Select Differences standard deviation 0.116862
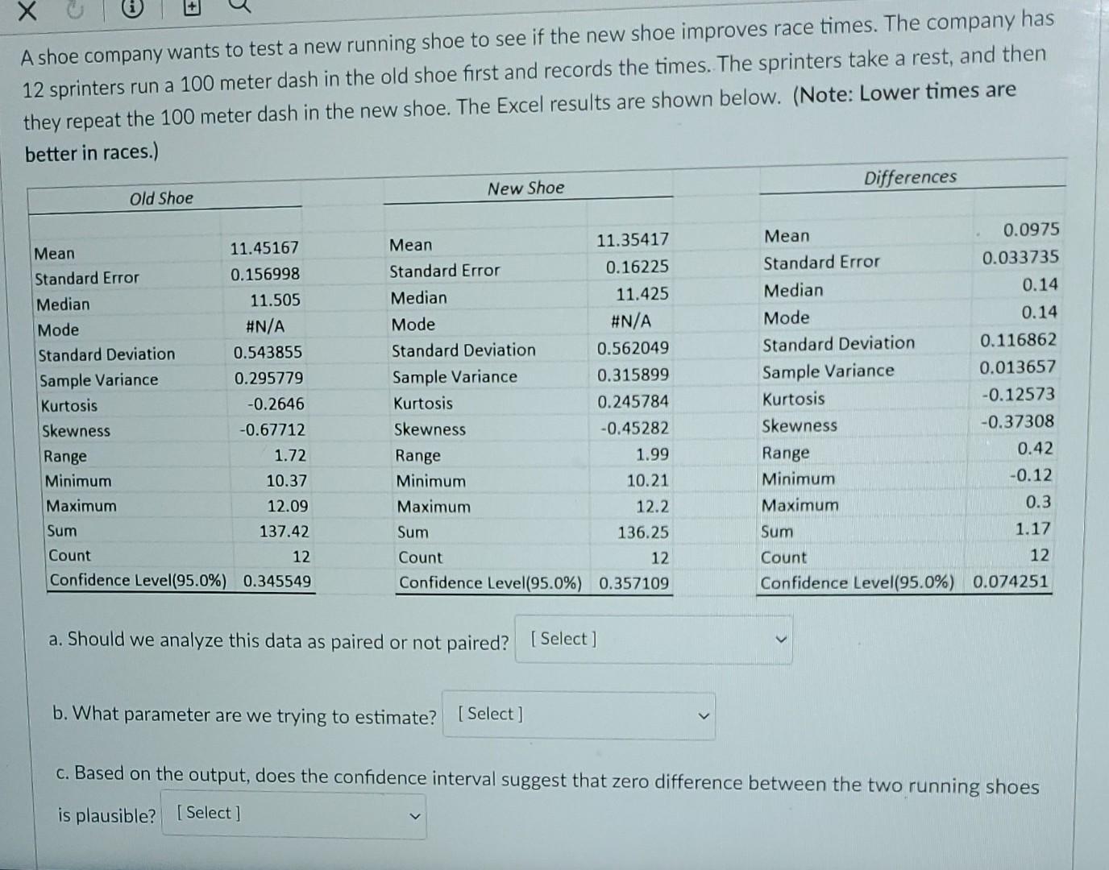 pyautogui.click(x=1018, y=340)
